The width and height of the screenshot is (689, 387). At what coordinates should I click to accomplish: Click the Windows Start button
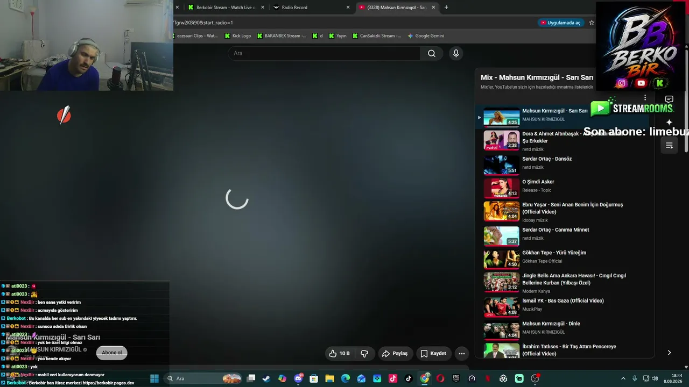(154, 378)
